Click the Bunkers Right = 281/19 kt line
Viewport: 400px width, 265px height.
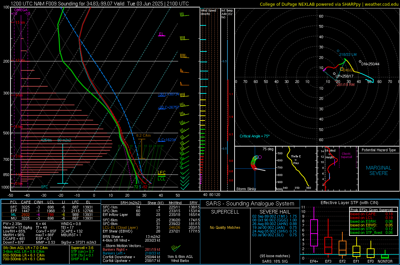click(132, 249)
